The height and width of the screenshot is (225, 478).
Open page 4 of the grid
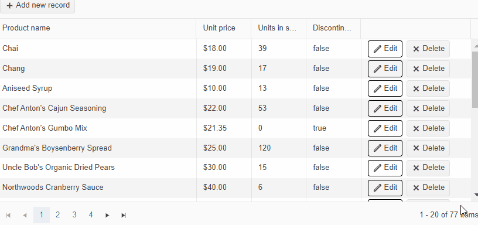click(x=91, y=215)
